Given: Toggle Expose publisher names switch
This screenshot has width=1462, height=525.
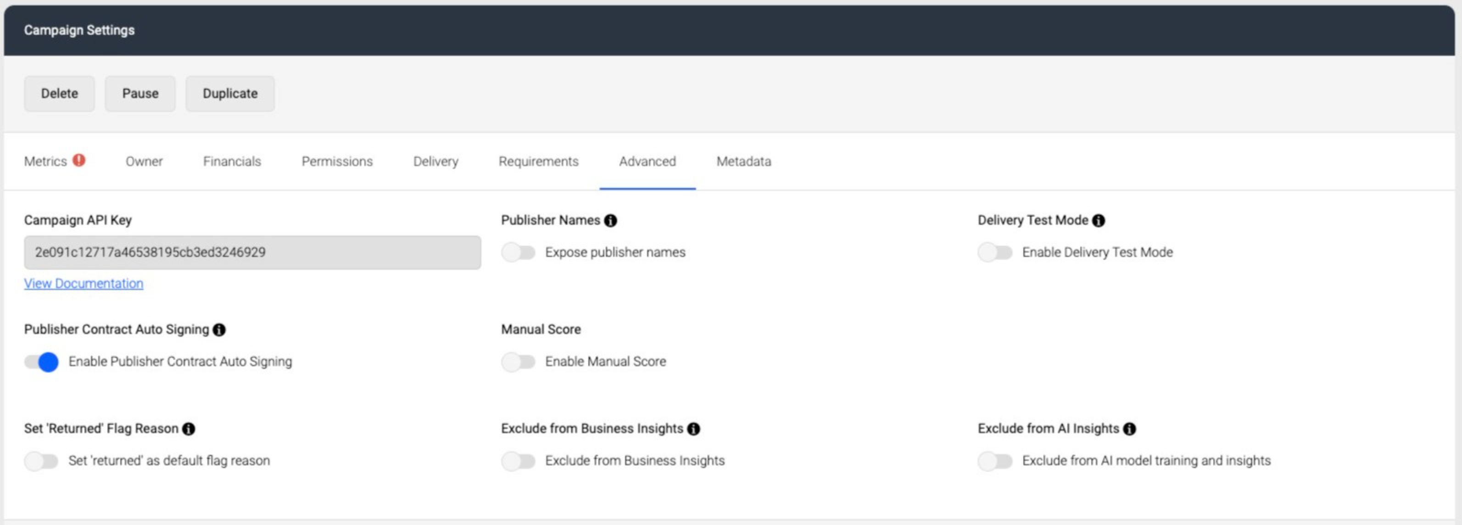Looking at the screenshot, I should coord(518,252).
